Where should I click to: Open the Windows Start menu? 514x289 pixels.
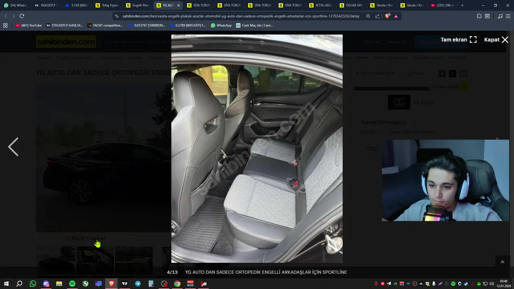click(x=6, y=284)
